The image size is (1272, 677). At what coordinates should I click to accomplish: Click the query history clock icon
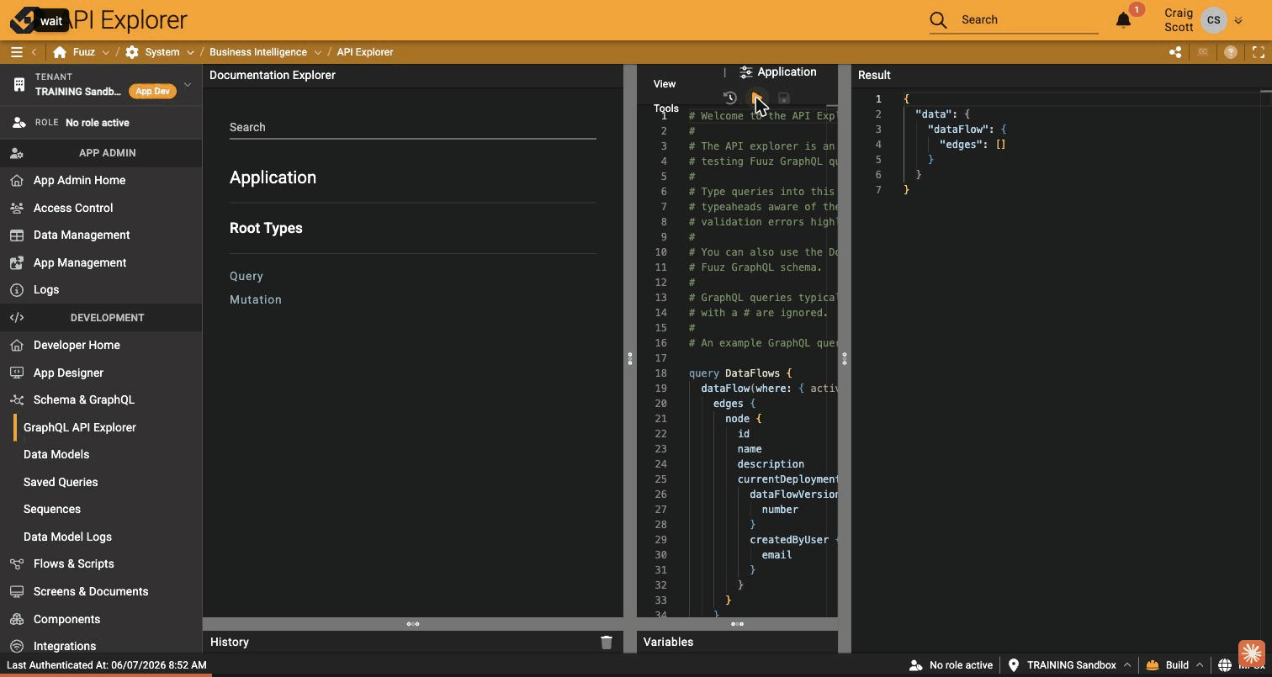point(730,98)
